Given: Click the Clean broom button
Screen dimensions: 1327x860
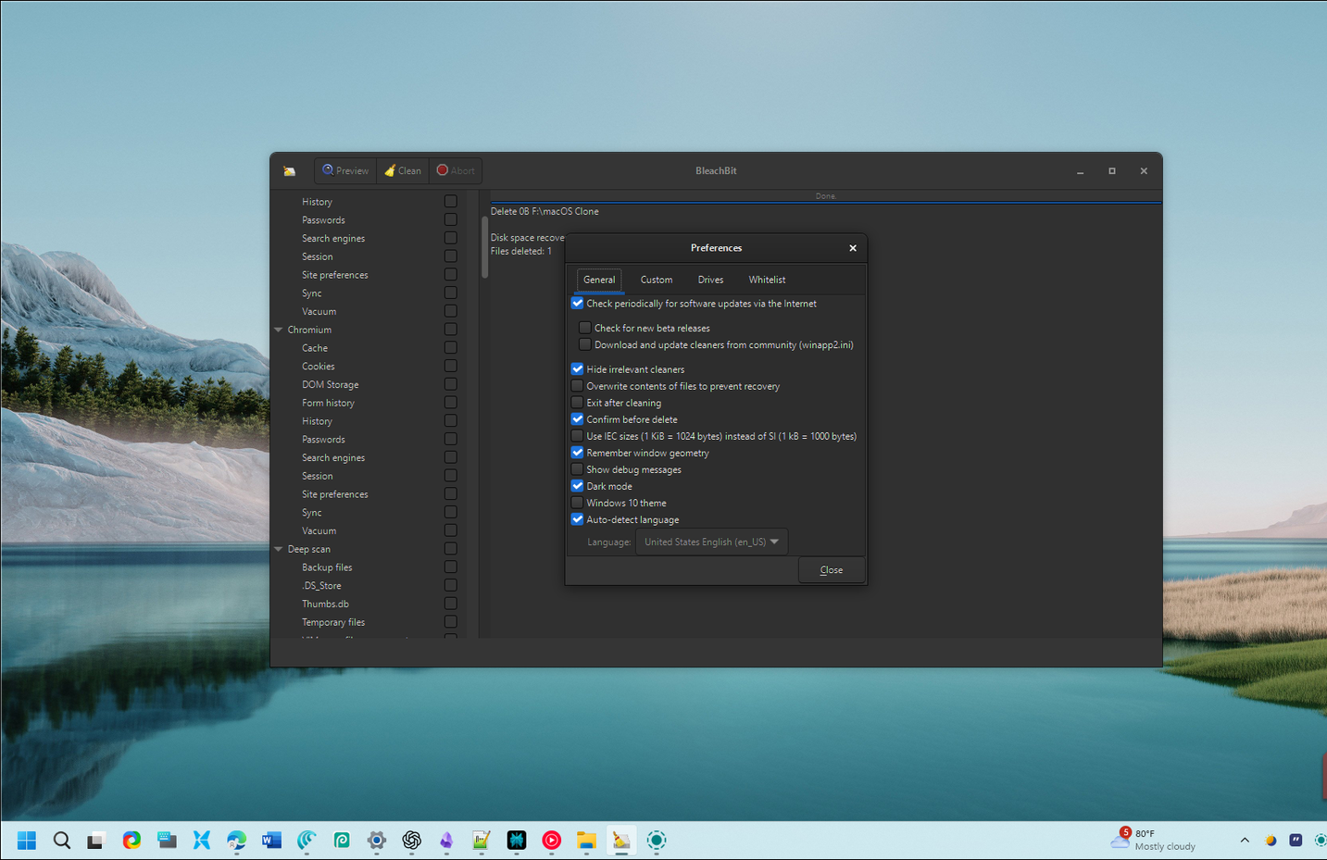Looking at the screenshot, I should coord(403,170).
